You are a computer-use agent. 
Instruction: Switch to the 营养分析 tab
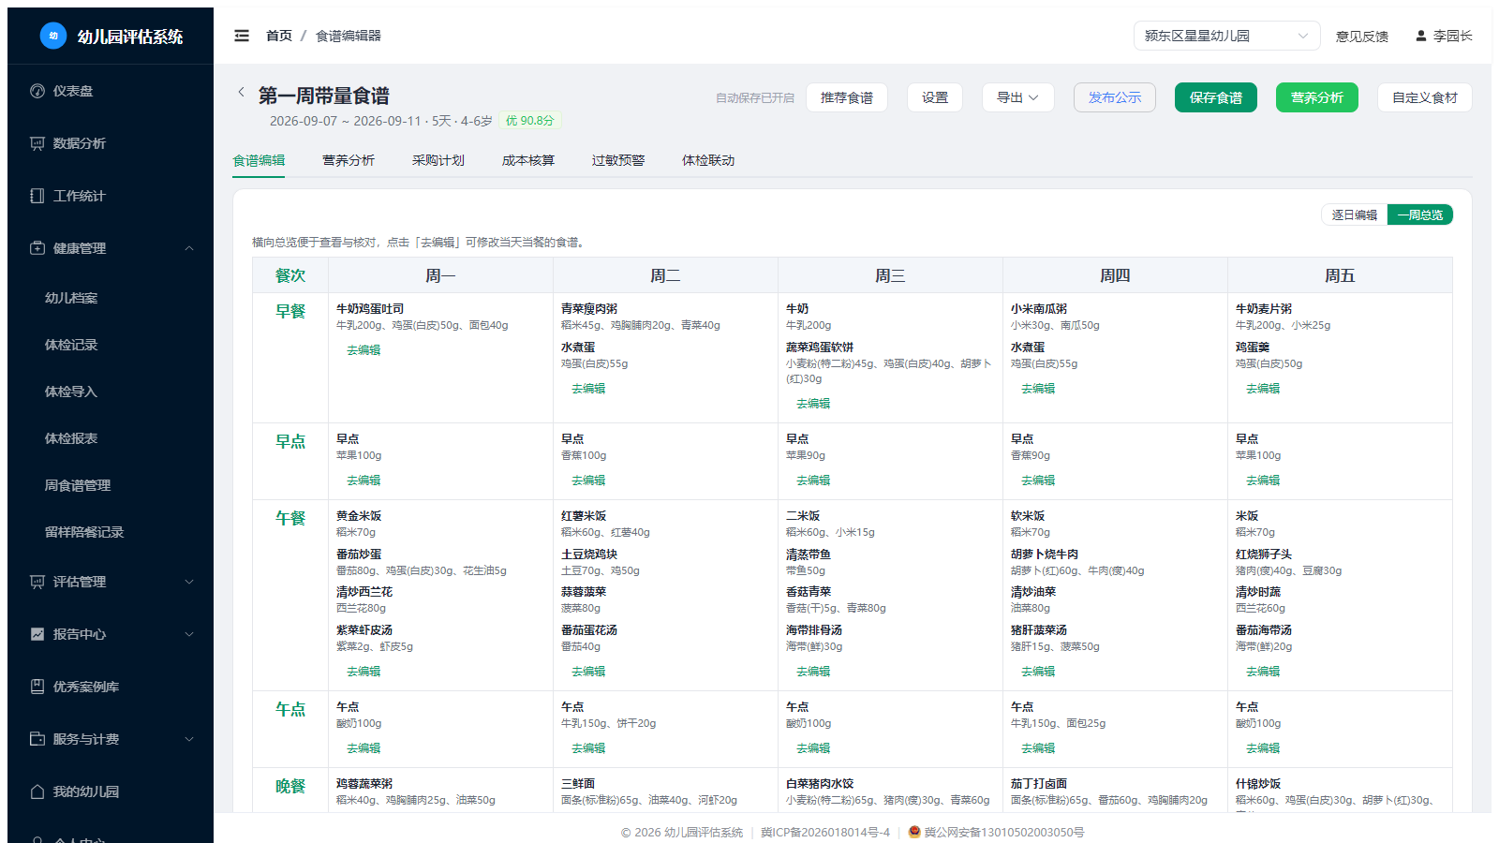349,160
